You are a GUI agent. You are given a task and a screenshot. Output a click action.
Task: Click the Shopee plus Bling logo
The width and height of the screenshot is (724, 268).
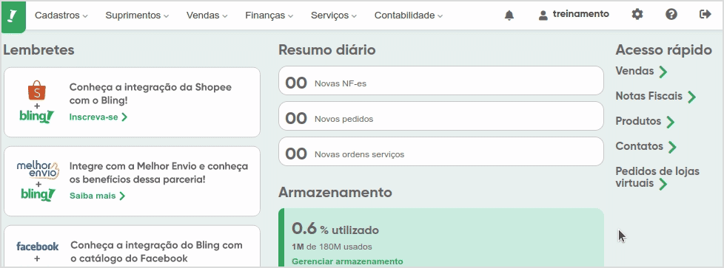coord(37,102)
